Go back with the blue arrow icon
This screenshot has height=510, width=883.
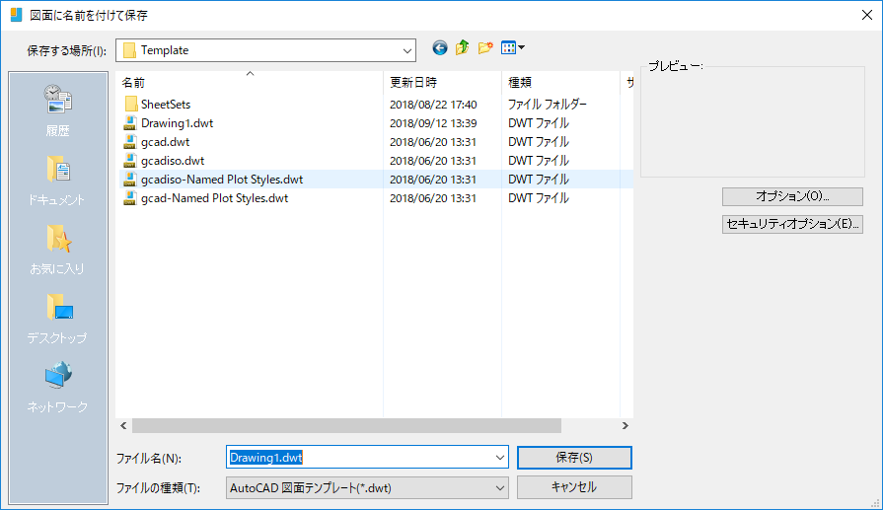tap(440, 48)
